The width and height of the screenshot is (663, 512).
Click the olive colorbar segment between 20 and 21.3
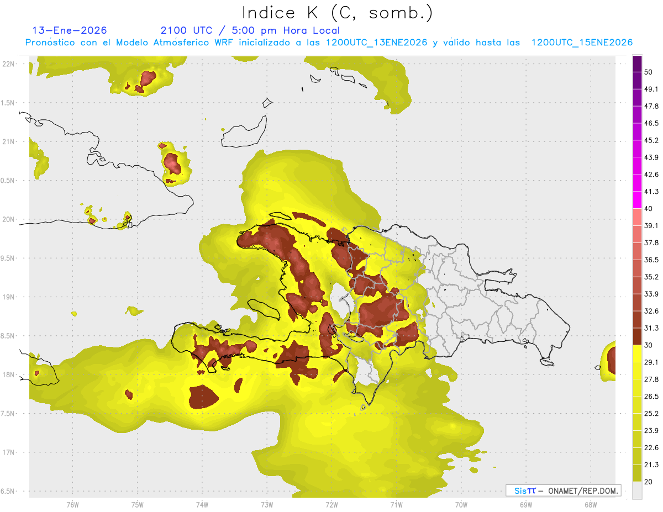[638, 473]
